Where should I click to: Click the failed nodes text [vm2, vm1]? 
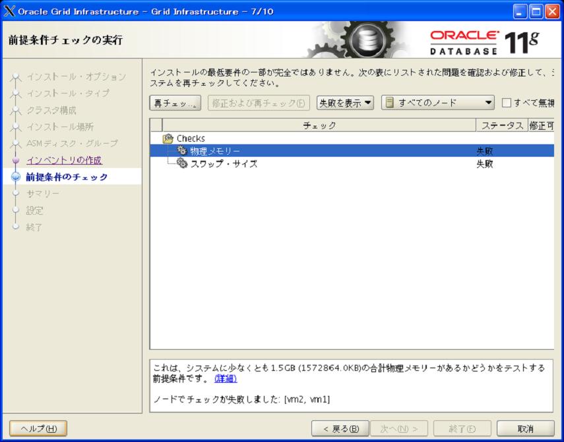[307, 399]
